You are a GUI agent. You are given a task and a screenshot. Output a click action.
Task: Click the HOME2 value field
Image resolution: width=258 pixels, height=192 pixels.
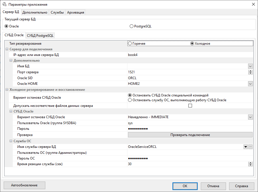[x=187, y=84]
